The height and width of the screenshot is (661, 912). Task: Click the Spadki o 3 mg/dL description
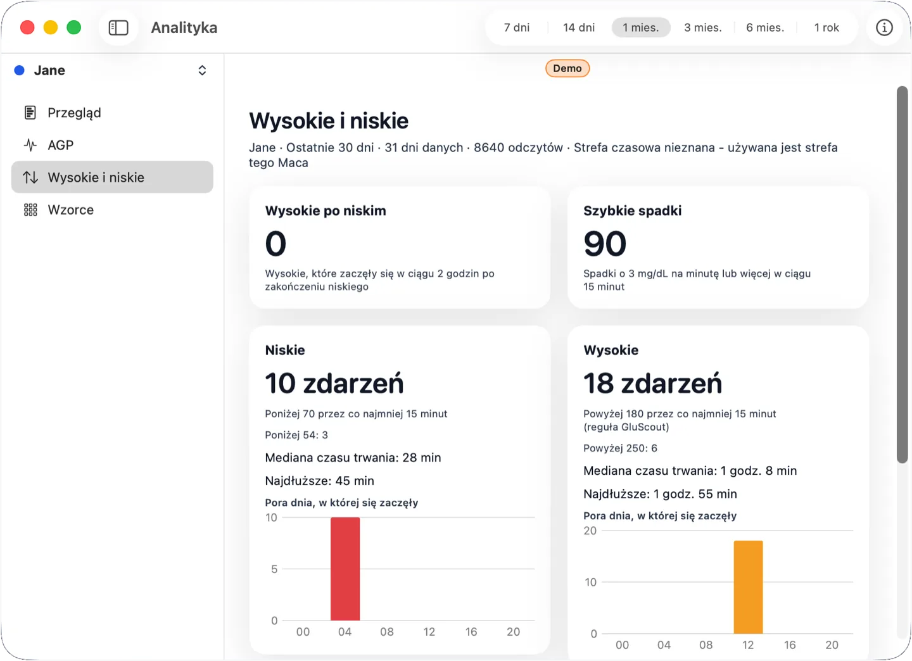[x=697, y=280]
